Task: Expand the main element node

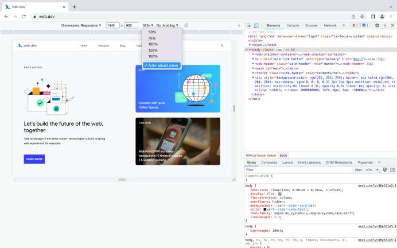Action: click(x=253, y=68)
